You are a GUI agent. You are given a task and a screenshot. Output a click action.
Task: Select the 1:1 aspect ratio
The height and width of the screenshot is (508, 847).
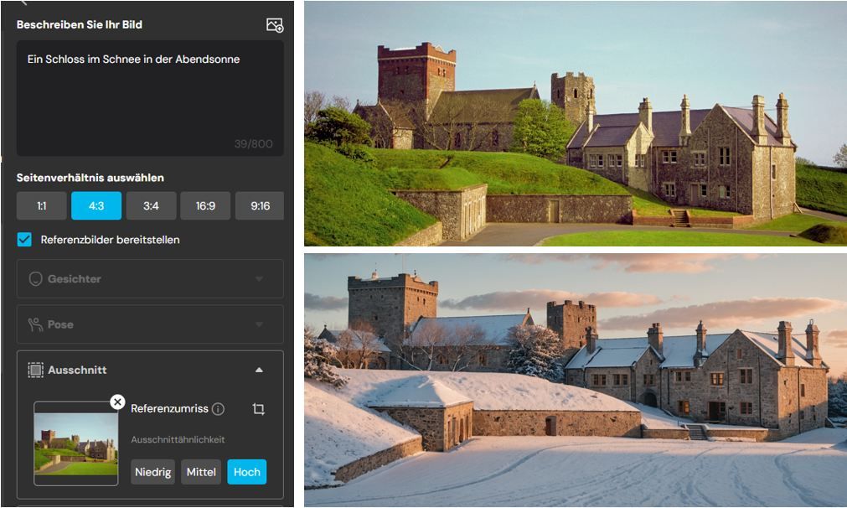(x=42, y=206)
